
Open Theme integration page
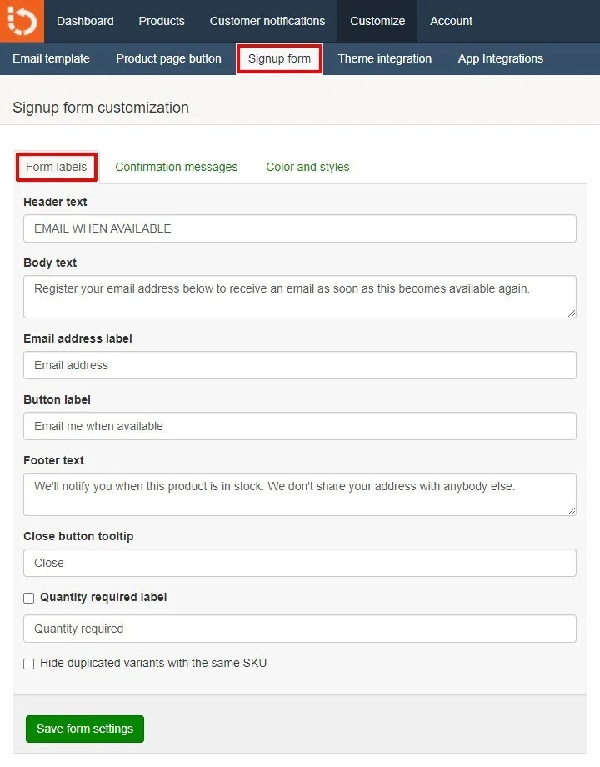384,58
